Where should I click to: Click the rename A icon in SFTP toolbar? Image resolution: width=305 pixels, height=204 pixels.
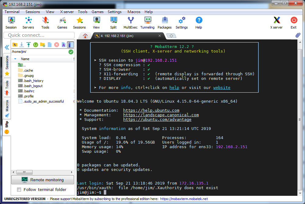click(63, 45)
